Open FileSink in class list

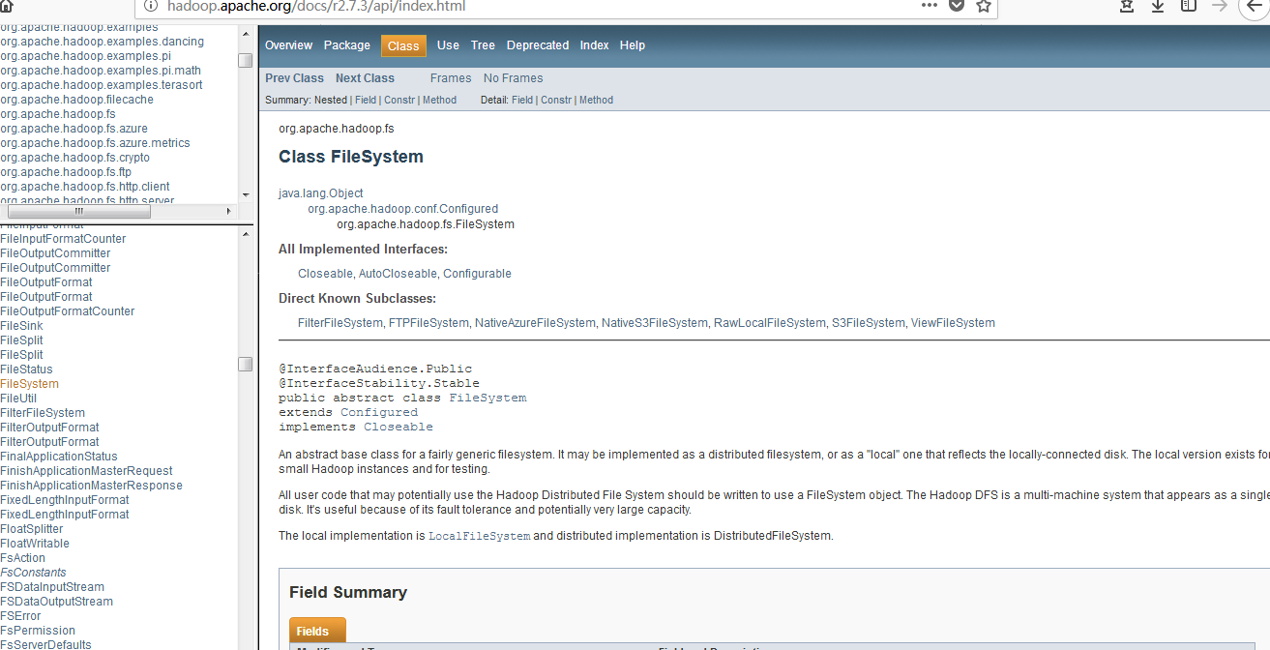(x=21, y=326)
